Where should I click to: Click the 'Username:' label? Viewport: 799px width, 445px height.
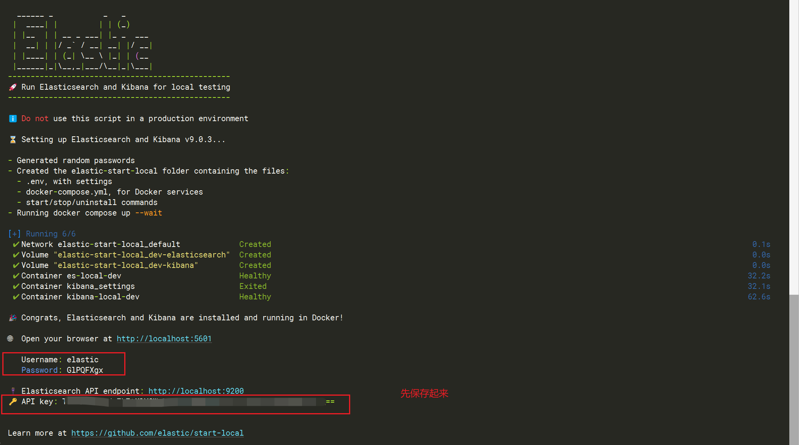point(42,360)
